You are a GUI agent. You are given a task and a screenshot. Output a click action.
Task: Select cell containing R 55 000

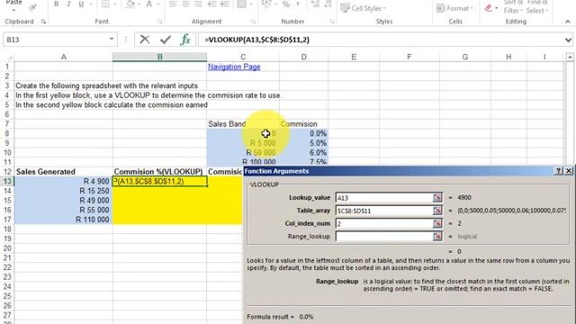(x=64, y=210)
